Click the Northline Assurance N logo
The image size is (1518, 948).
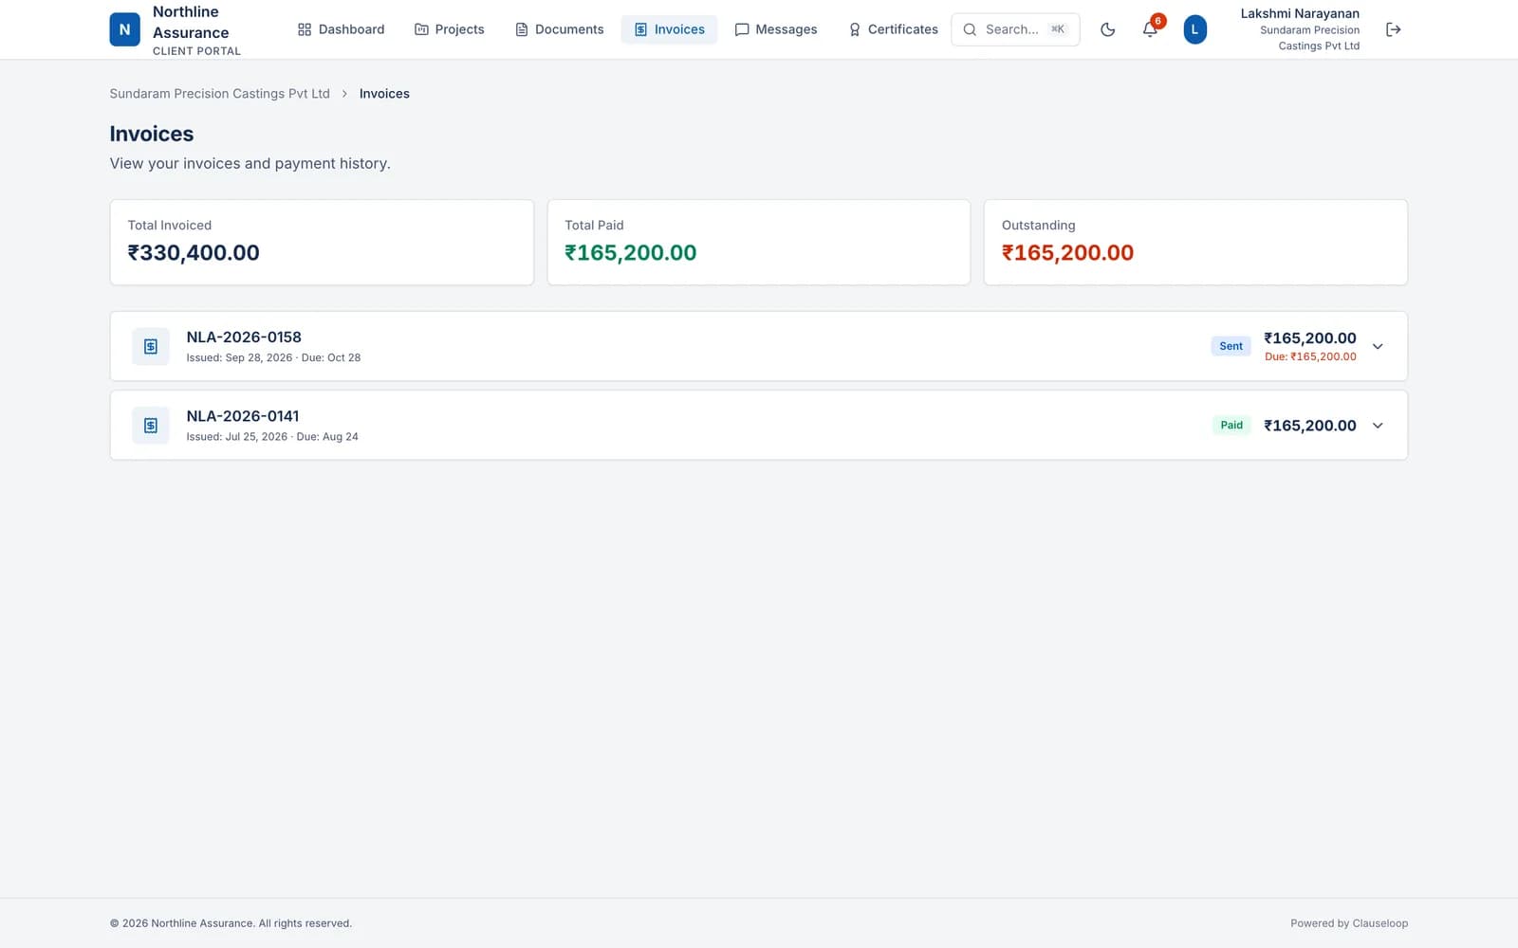[124, 29]
